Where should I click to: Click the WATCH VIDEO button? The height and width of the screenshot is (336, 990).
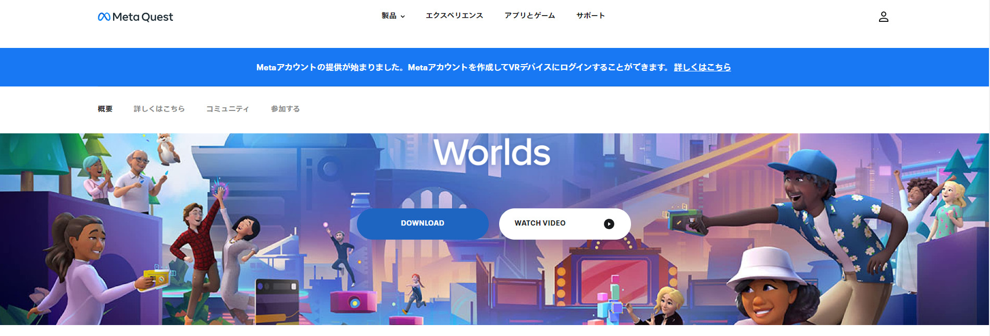(565, 223)
